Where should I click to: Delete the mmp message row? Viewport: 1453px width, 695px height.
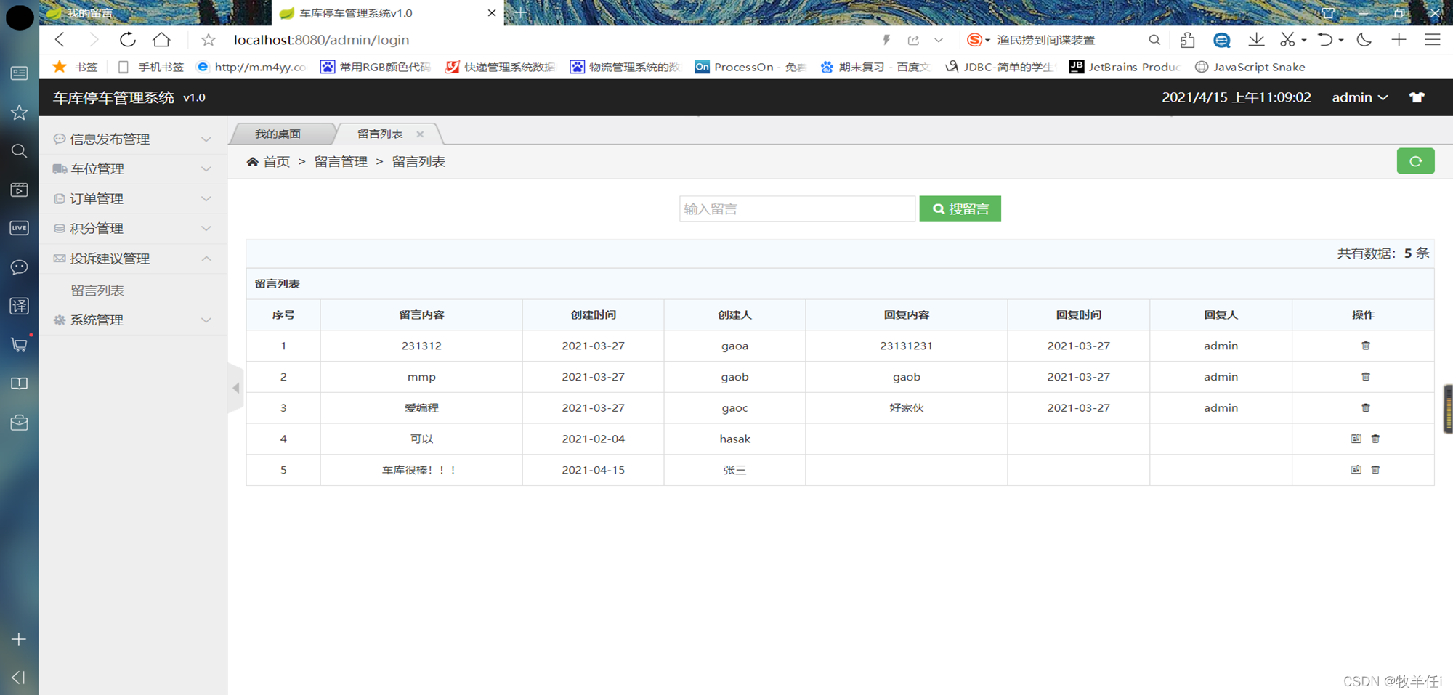tap(1365, 377)
